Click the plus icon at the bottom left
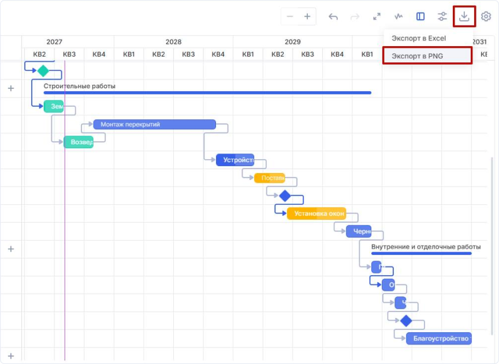Image resolution: width=499 pixels, height=364 pixels. 10,356
